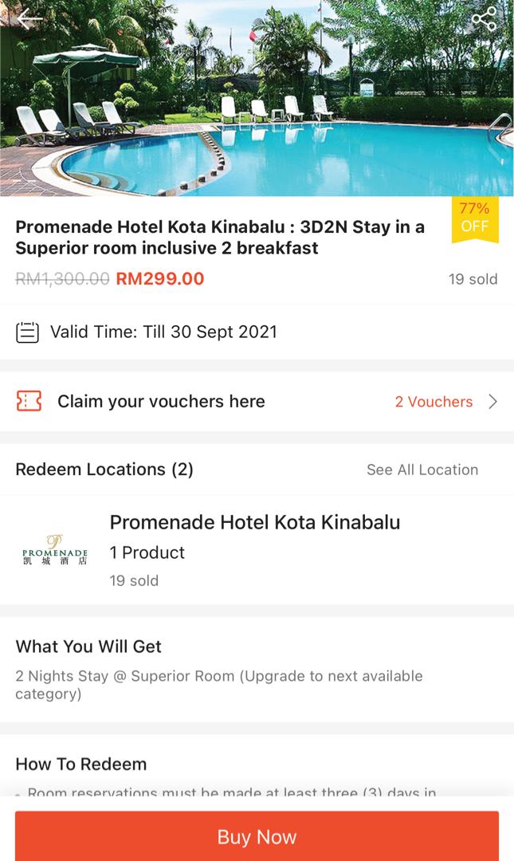
Task: Tap the What You Will Get section
Action: pyautogui.click(x=88, y=647)
